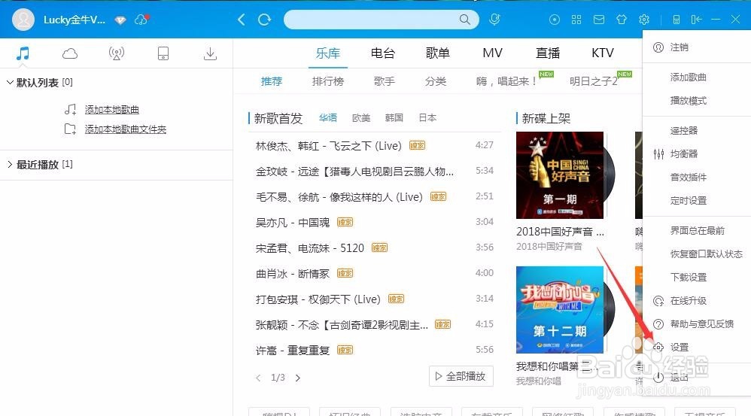This screenshot has height=416, width=751.
Task: Open the 我想和你唱 第十二期 album cover
Action: click(x=560, y=310)
